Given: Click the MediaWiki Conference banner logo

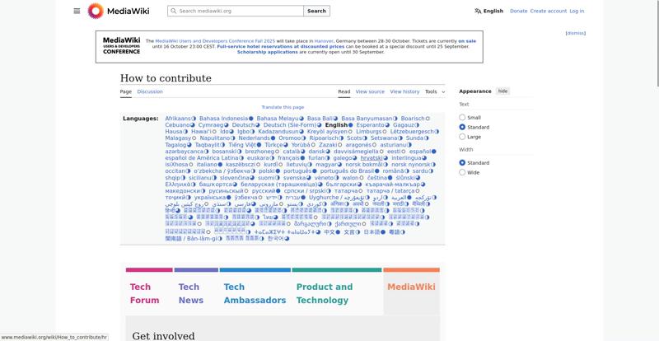Looking at the screenshot, I should (121, 45).
